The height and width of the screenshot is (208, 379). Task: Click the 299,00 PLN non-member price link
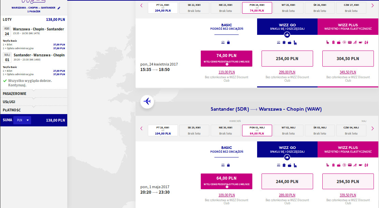pyautogui.click(x=287, y=72)
